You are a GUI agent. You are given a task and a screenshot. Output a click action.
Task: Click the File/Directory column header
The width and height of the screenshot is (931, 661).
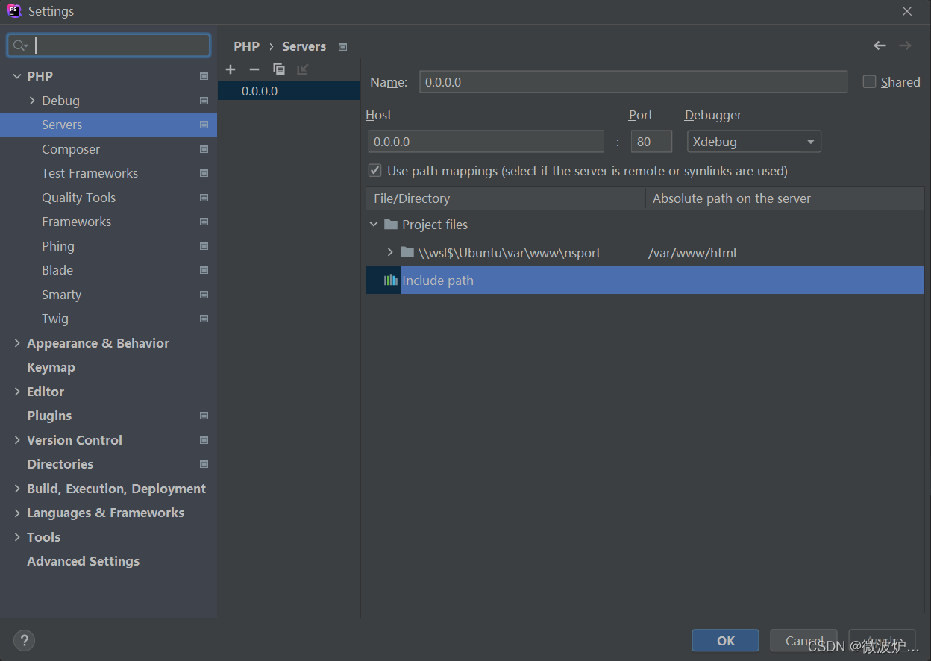[506, 198]
